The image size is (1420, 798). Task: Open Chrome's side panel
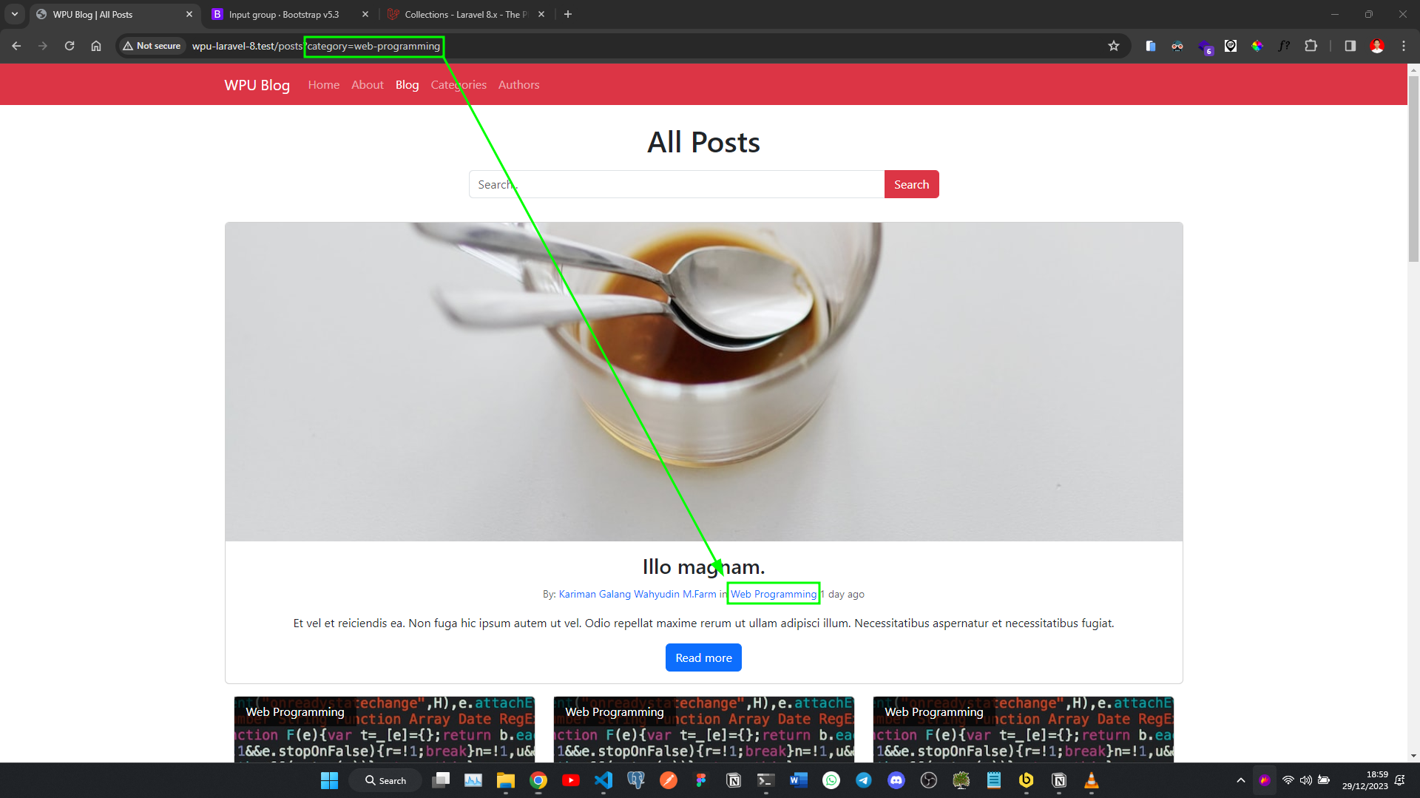pos(1349,46)
